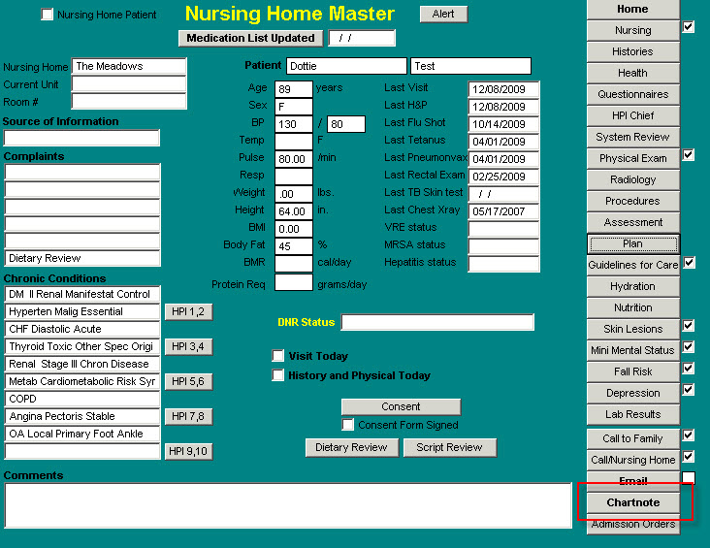Image resolution: width=710 pixels, height=548 pixels.
Task: Click the Weight input field
Action: pyautogui.click(x=294, y=194)
